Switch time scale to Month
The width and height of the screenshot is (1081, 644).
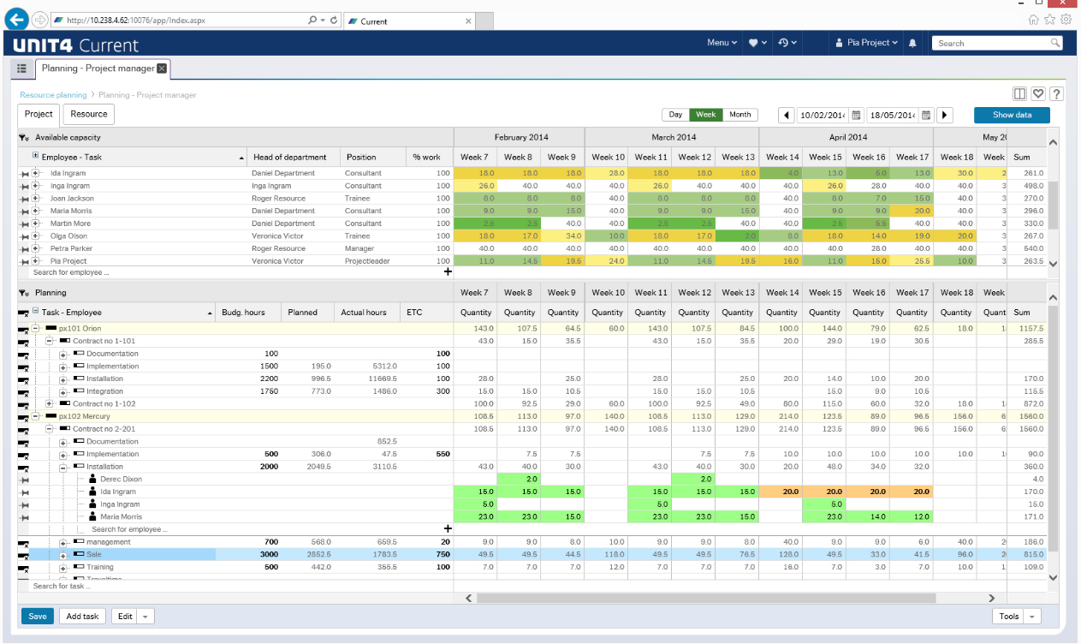coord(740,115)
